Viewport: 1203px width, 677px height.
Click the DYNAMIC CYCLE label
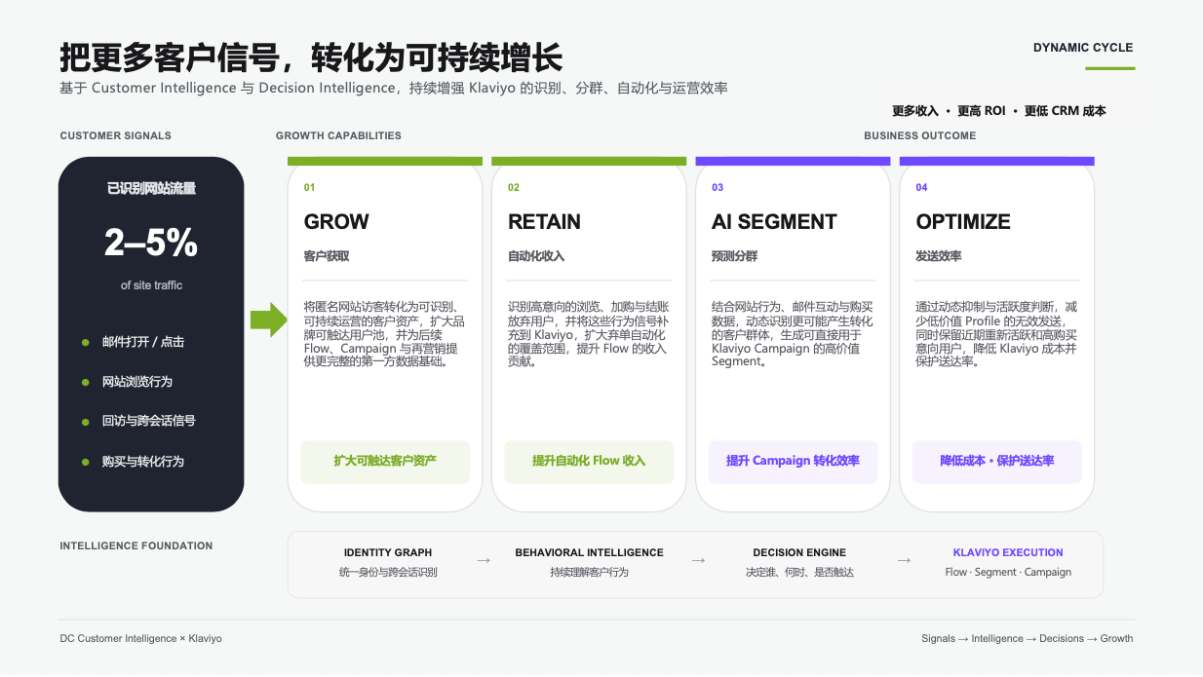click(1083, 48)
